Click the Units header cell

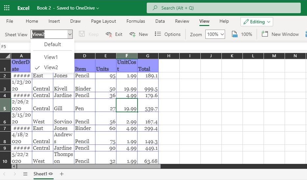click(x=106, y=65)
